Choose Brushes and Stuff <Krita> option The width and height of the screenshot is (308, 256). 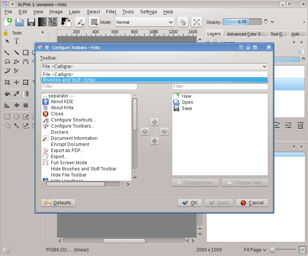(155, 79)
